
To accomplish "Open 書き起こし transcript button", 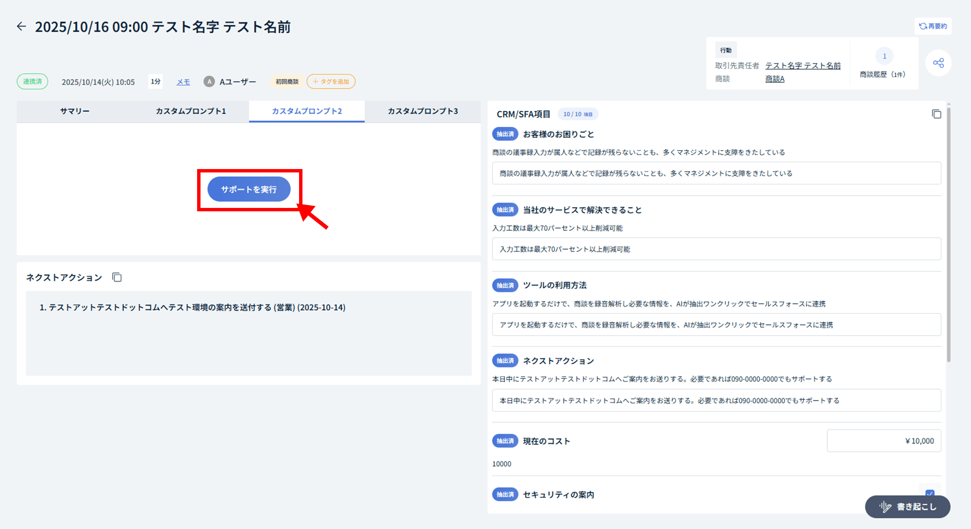I will [907, 507].
